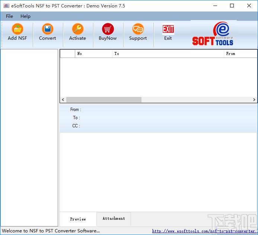
Task: Click the horizontal scrollbar left arrow
Action: pos(63,99)
